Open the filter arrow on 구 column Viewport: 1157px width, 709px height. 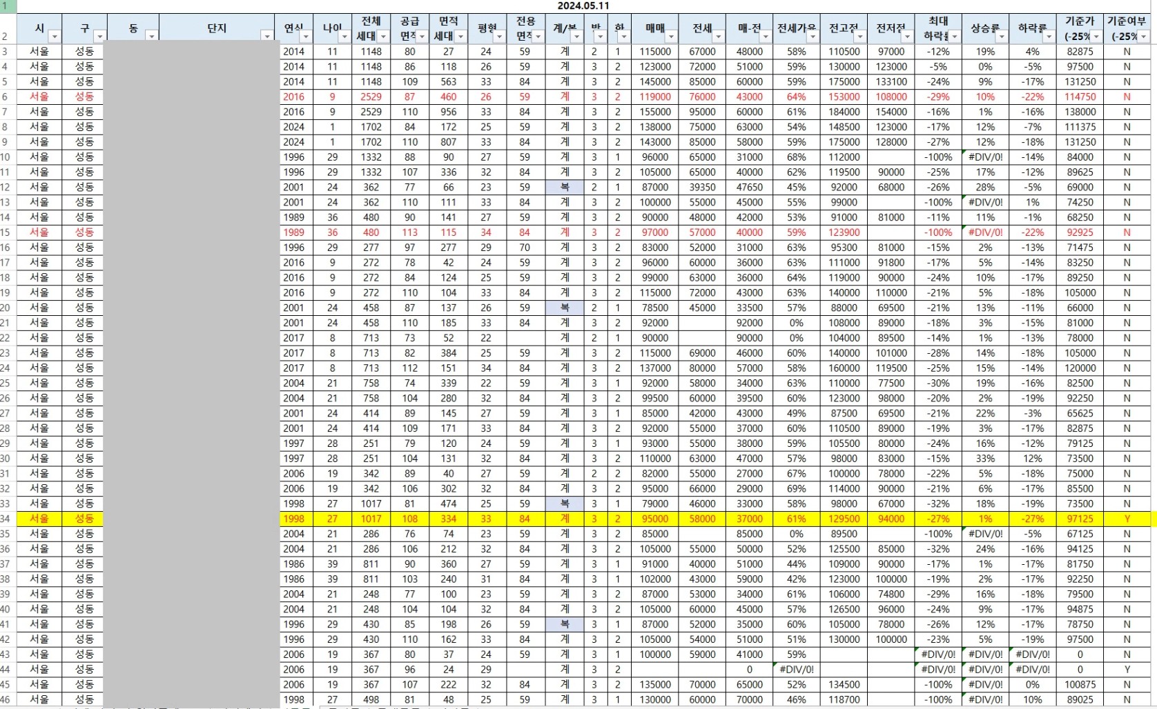coord(100,36)
